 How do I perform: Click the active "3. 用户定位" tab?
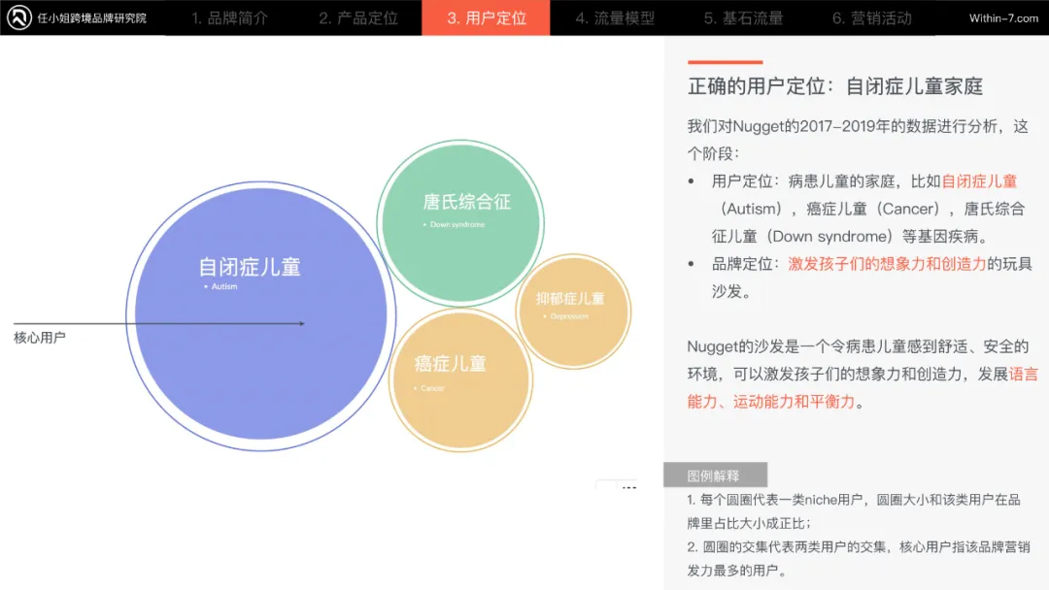click(486, 17)
